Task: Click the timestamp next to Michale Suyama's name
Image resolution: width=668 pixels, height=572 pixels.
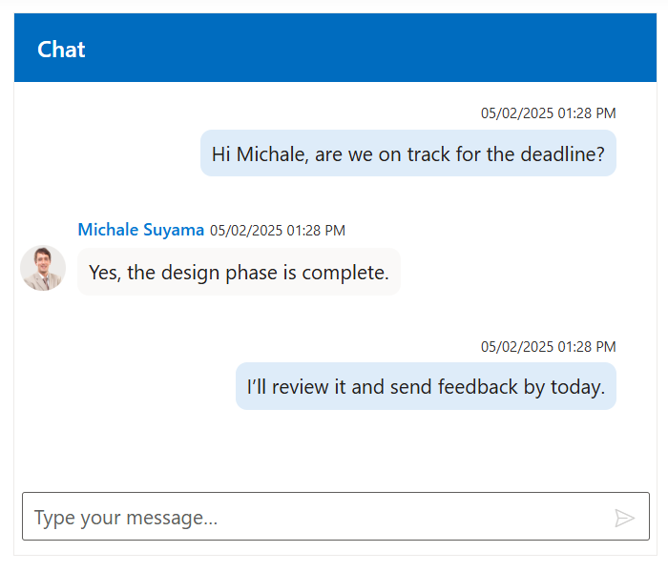Action: [x=278, y=231]
